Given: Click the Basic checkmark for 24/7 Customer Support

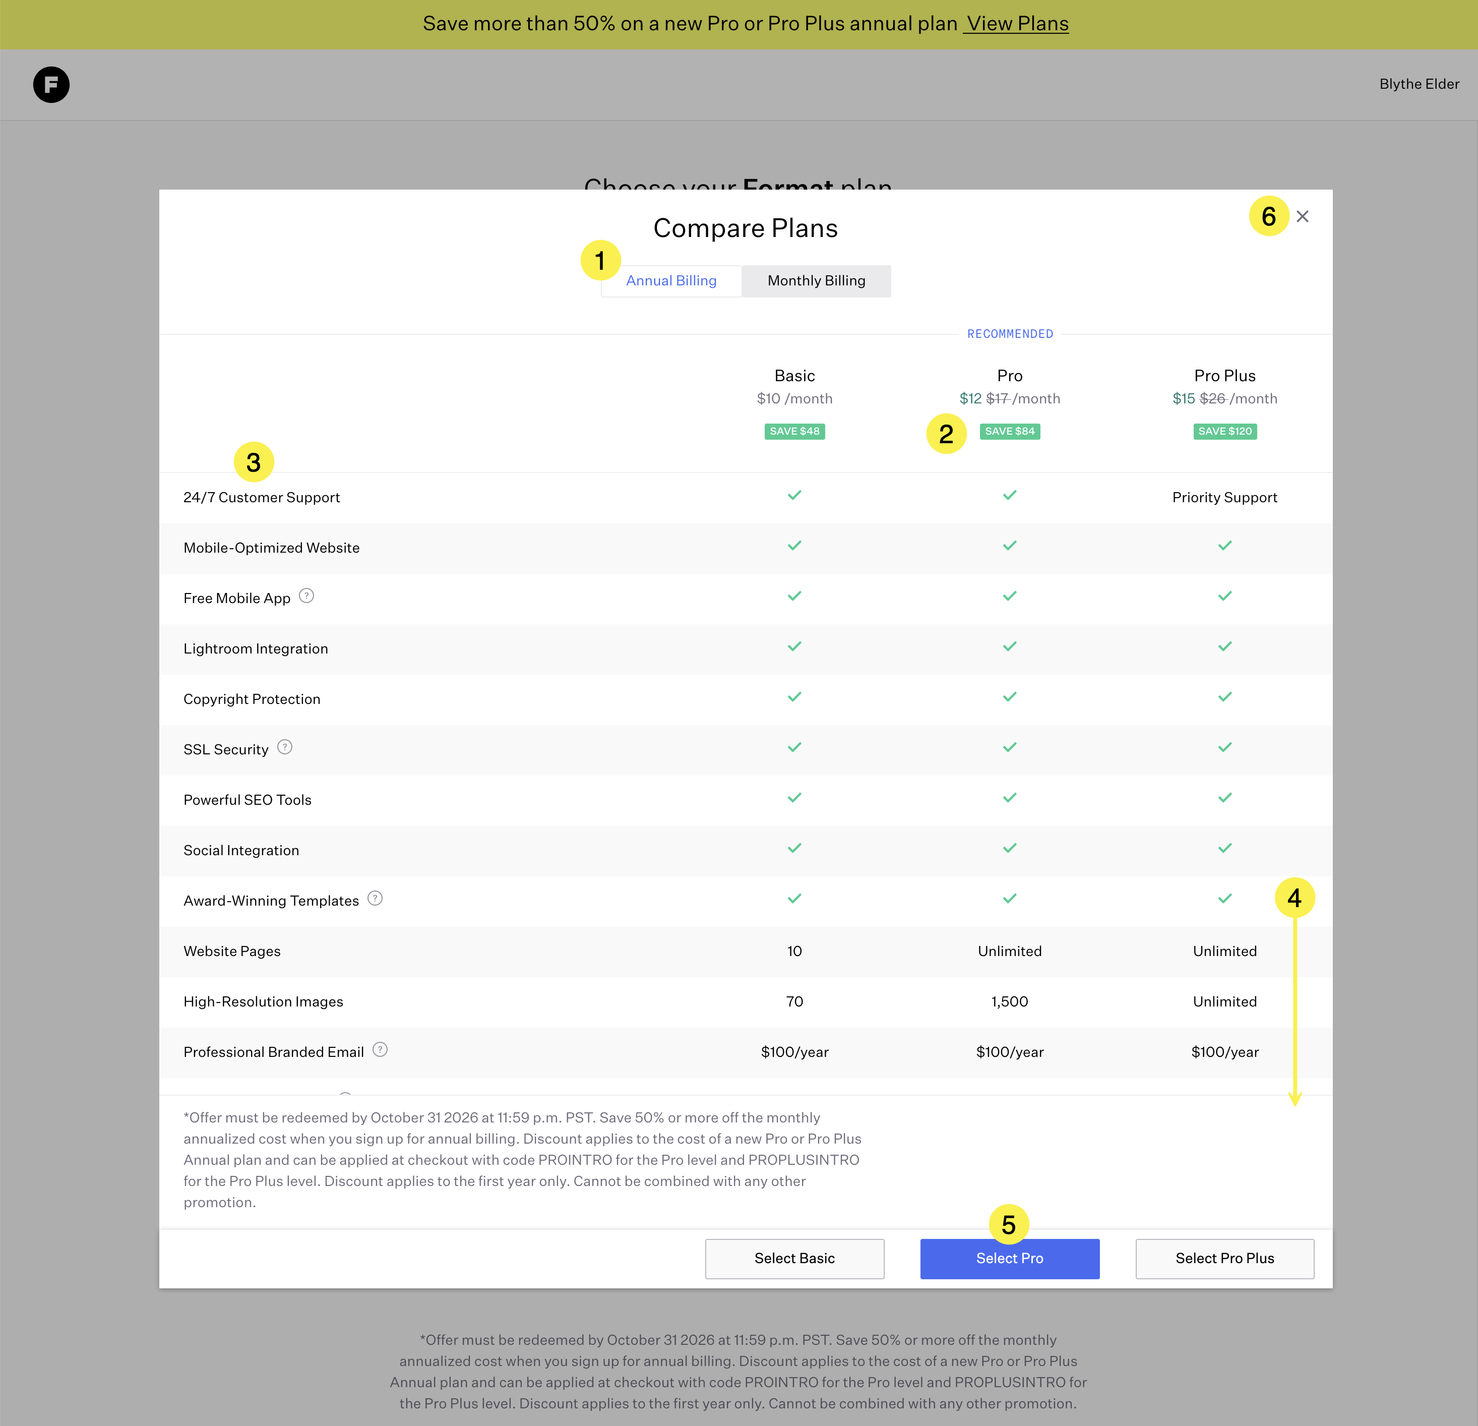Looking at the screenshot, I should pyautogui.click(x=794, y=496).
